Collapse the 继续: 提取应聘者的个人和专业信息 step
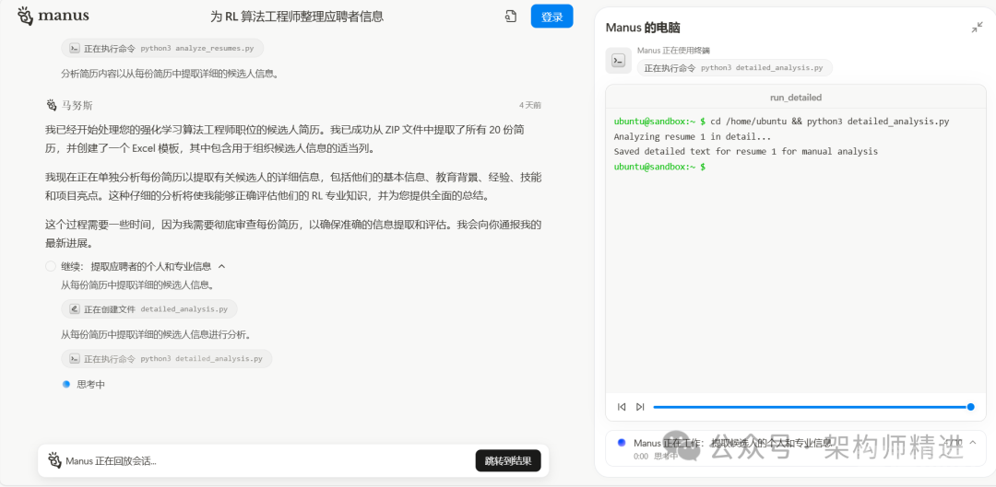The width and height of the screenshot is (996, 487). click(221, 266)
